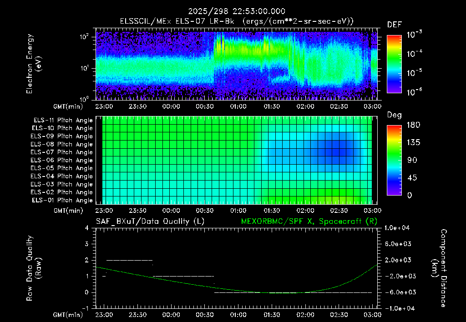Image resolution: width=466 pixels, height=322 pixels.
Task: Click 03:00 on the data quality time axis
Action: point(373,315)
